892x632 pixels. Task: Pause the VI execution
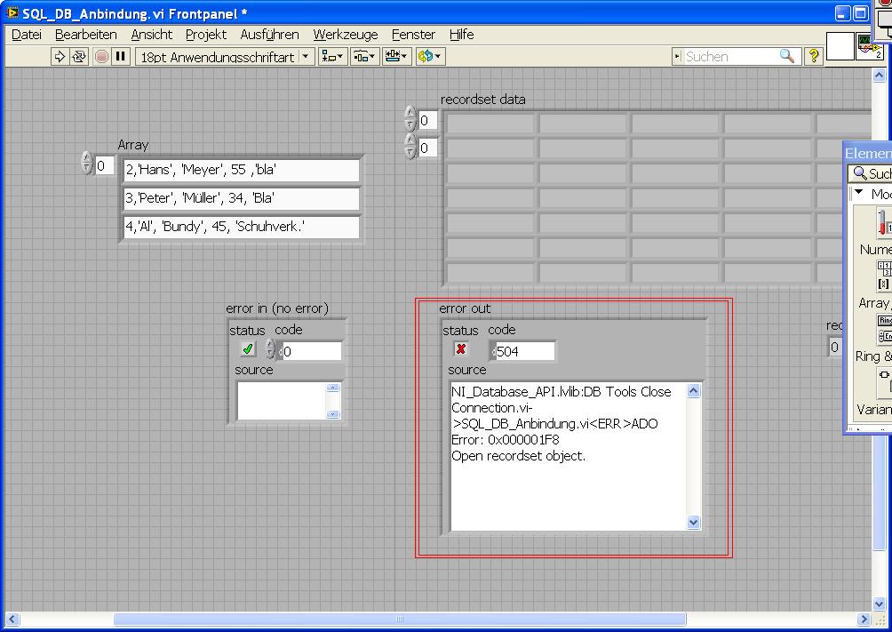(x=120, y=56)
